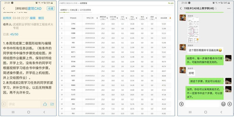Viewport: 234px width, 117px height.
Task: Switch to the 成绩统计 tab
Action: 64,10
